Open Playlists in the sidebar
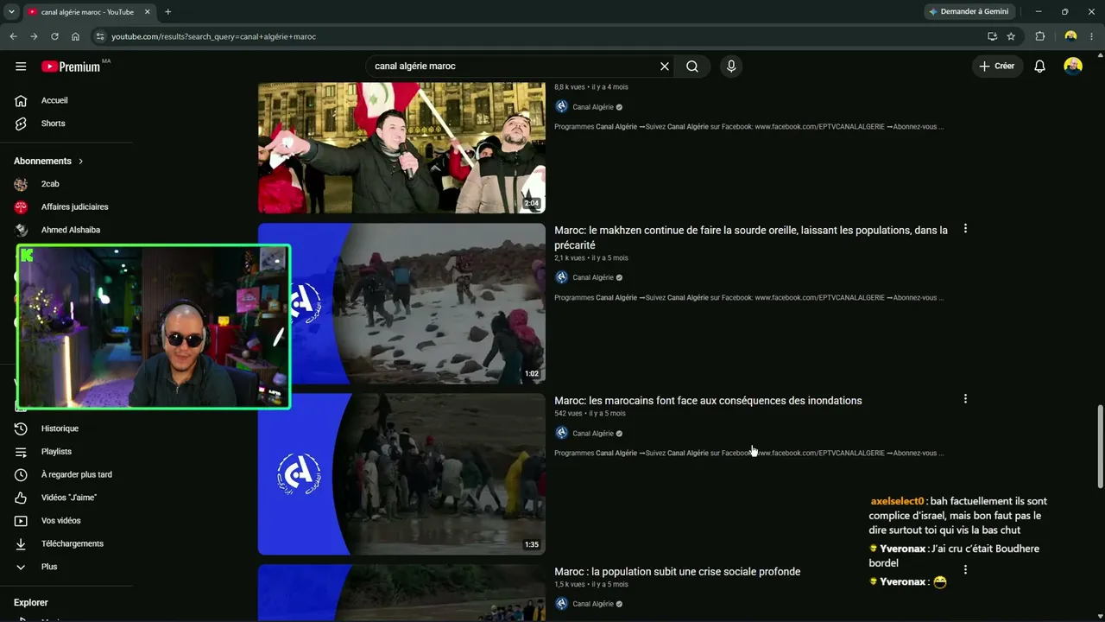 (x=56, y=452)
